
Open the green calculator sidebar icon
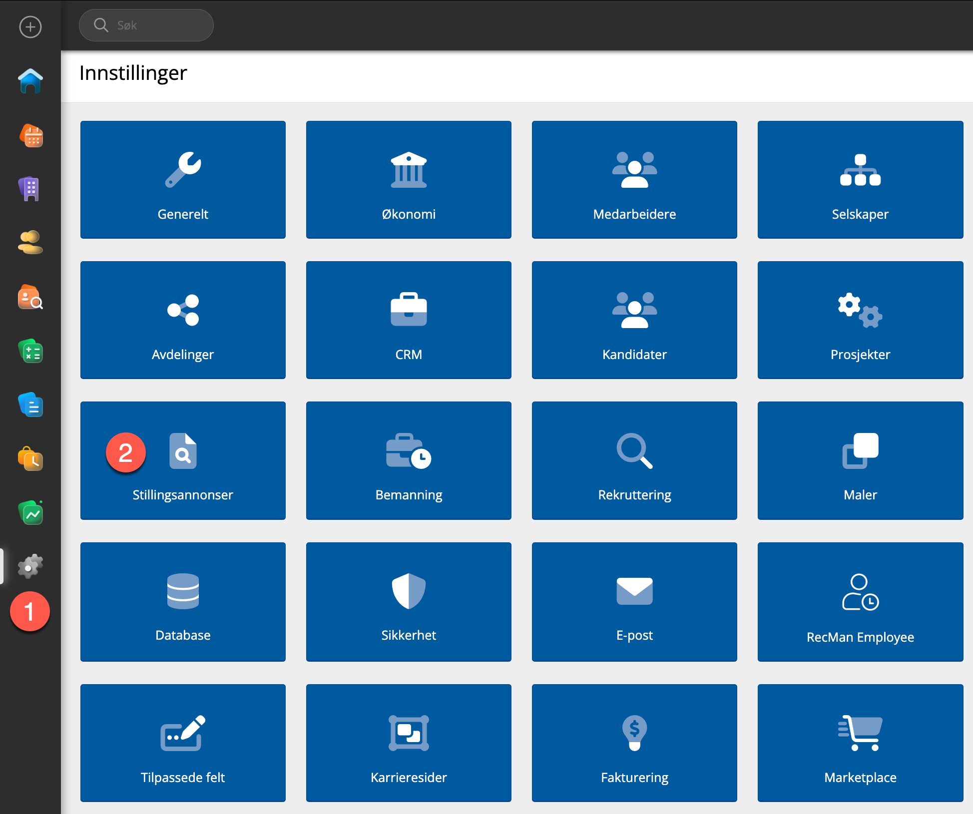point(30,351)
